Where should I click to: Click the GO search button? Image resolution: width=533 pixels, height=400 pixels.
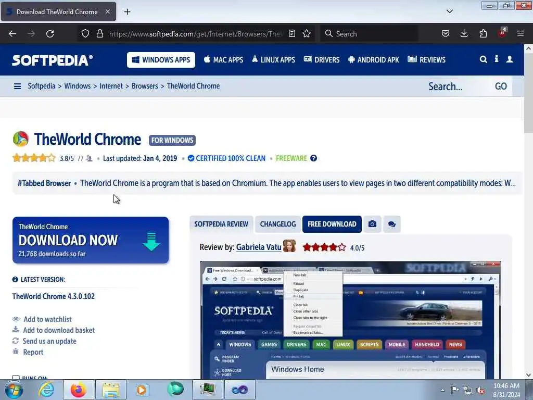click(501, 86)
